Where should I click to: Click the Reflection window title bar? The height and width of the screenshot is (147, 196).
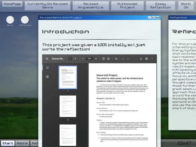coord(182,18)
